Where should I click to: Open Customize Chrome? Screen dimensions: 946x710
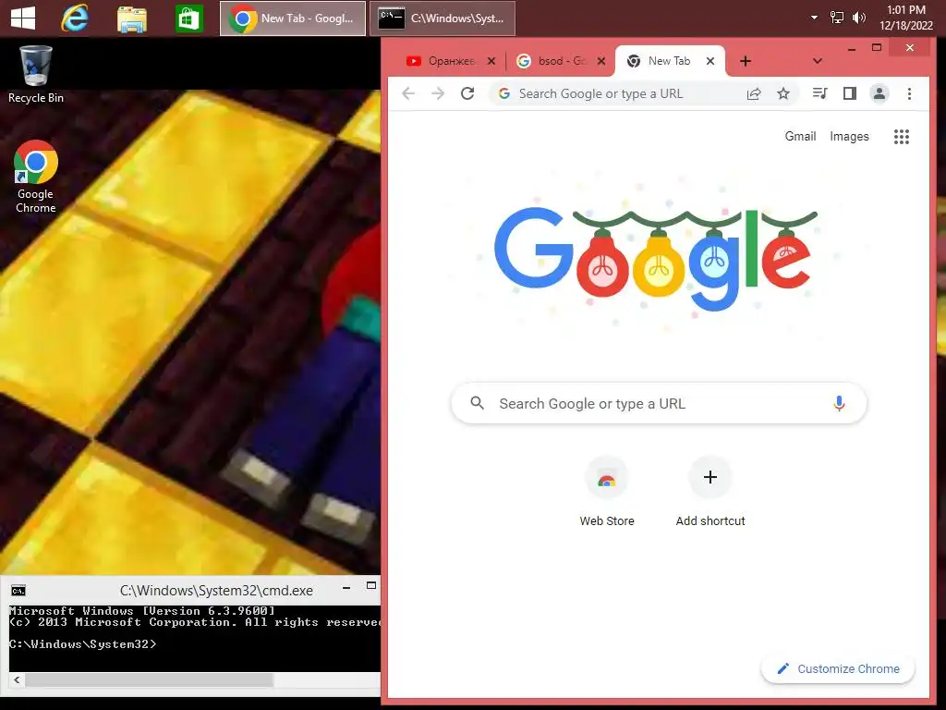838,669
